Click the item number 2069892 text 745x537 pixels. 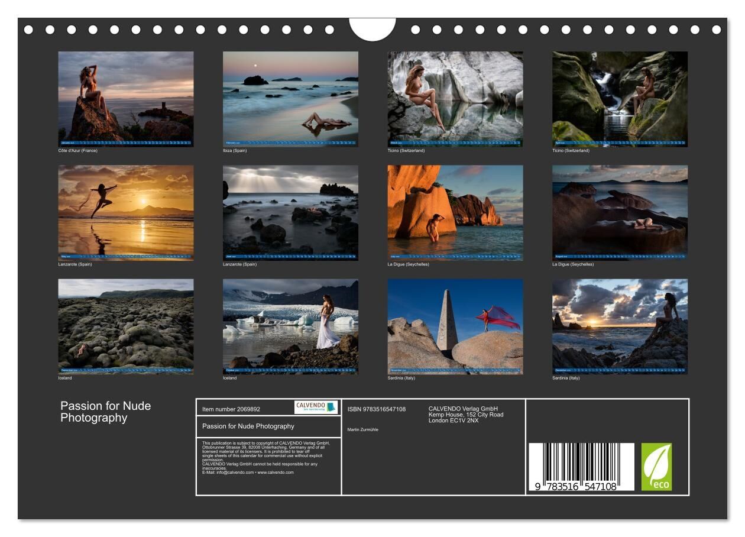(x=231, y=409)
